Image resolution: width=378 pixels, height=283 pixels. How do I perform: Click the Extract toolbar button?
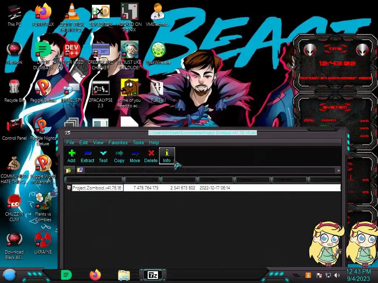coord(87,156)
